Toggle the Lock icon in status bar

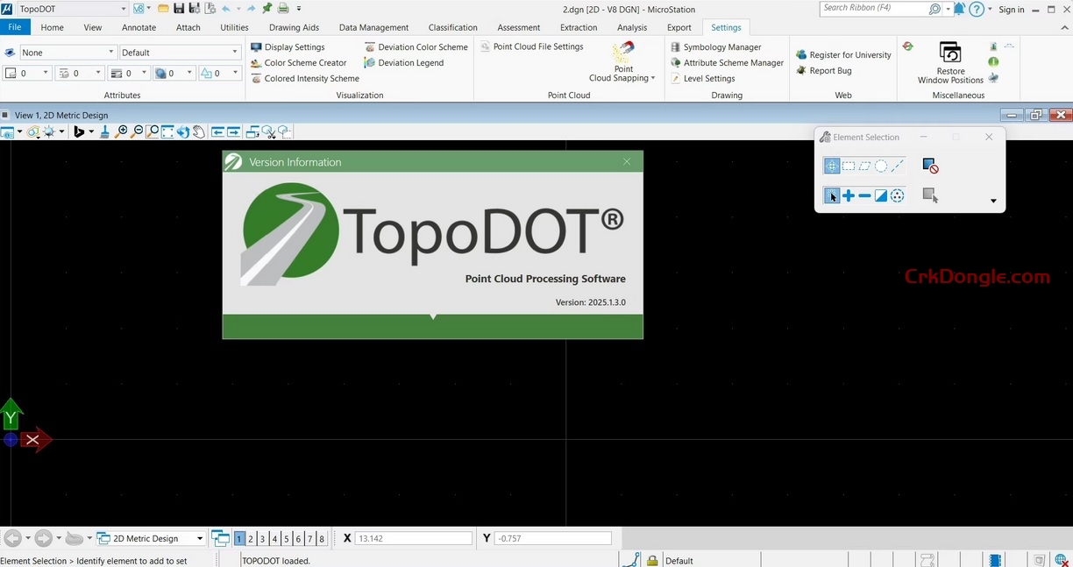pos(652,560)
